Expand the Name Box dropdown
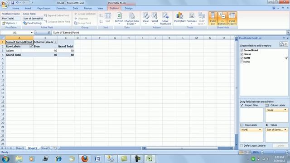The image size is (290, 163). [32, 33]
